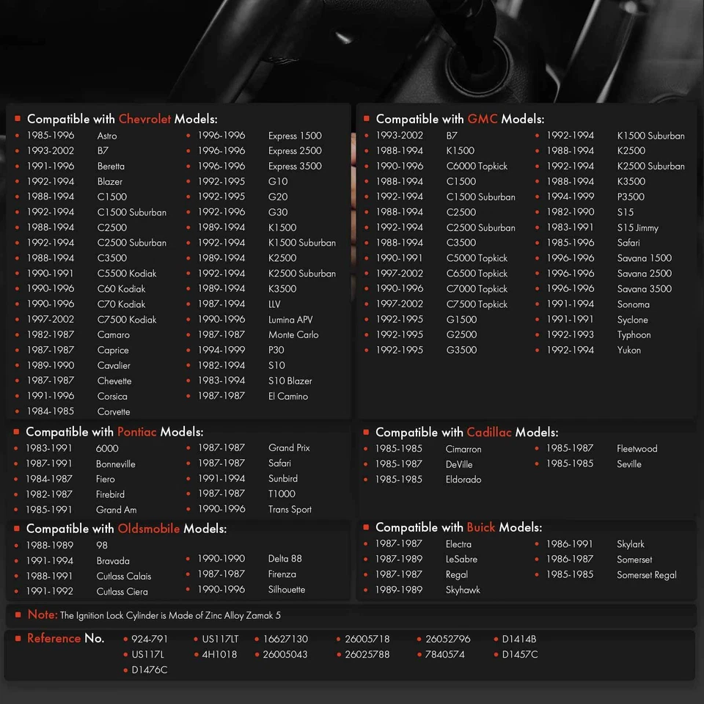Click the 'Compatible with Cadillac Models:' heading
This screenshot has height=704, width=704.
467,433
